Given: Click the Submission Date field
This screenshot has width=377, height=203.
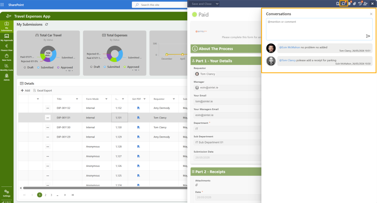Looking at the screenshot, I should (x=227, y=158).
